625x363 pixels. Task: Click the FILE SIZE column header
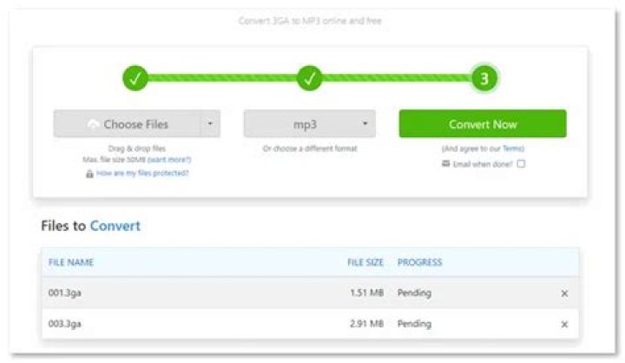pyautogui.click(x=365, y=262)
